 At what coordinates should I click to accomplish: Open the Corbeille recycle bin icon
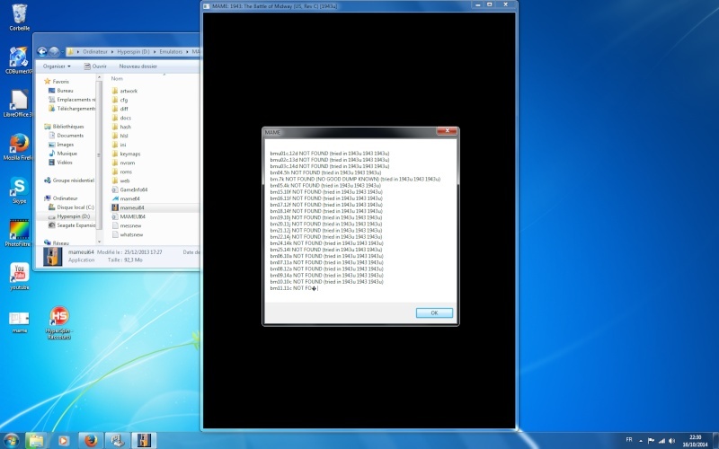click(x=19, y=17)
